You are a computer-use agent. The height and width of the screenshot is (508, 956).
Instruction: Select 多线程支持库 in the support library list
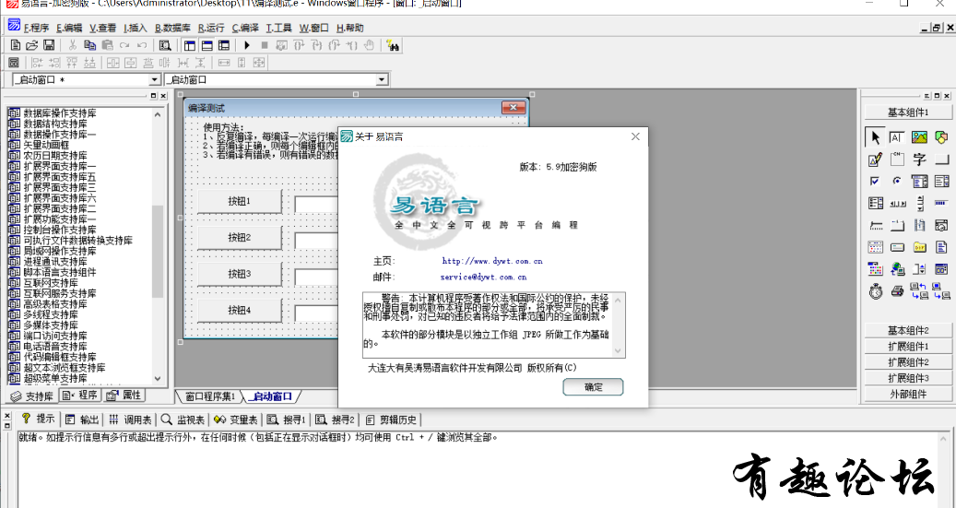[51, 314]
